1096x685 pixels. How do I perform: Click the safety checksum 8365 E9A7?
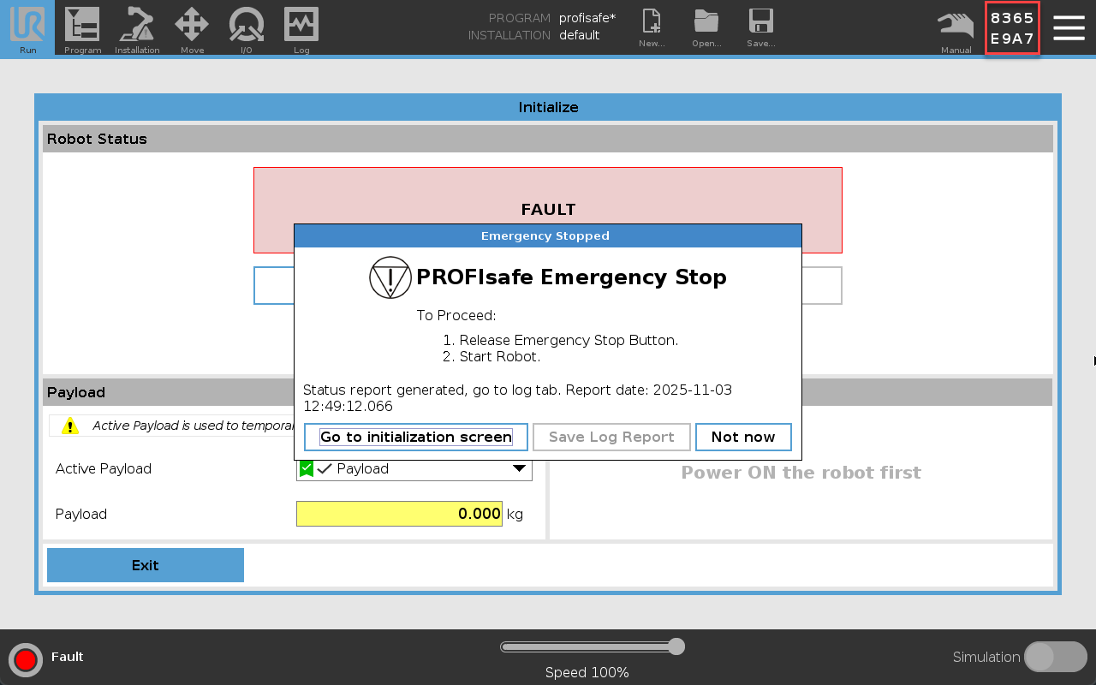coord(1012,28)
